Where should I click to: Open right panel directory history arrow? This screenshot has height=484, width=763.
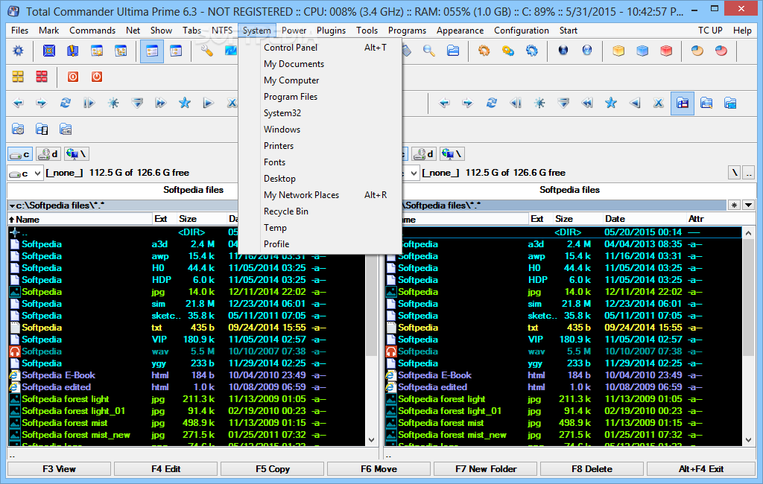point(748,206)
